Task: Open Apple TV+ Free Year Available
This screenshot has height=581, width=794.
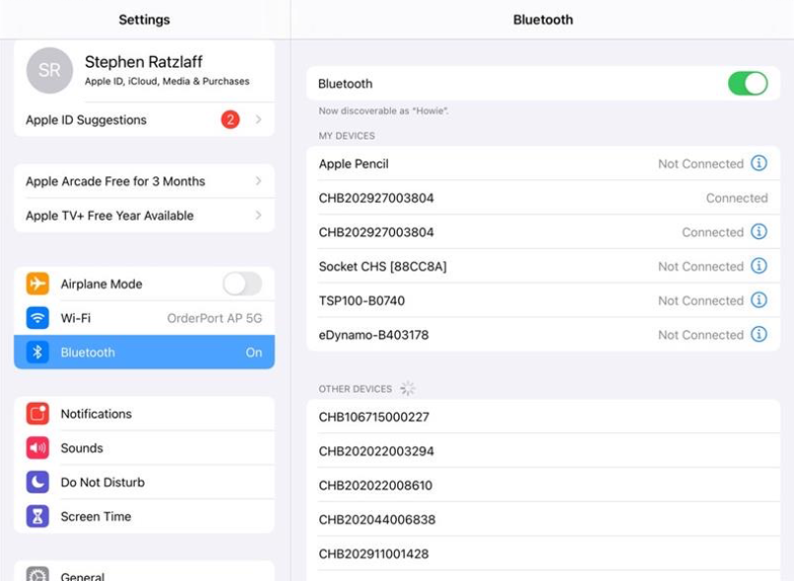Action: (144, 215)
